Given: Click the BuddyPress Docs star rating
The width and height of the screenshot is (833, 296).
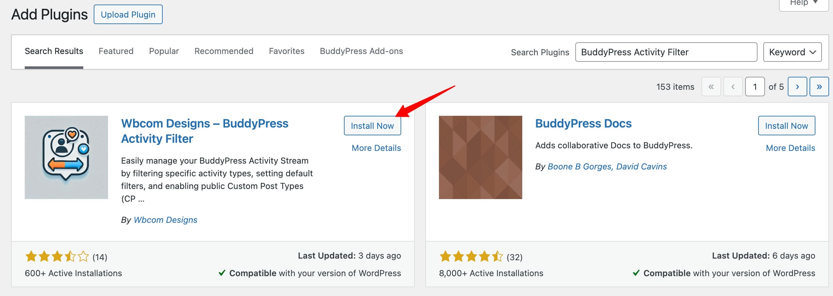Looking at the screenshot, I should [x=471, y=257].
